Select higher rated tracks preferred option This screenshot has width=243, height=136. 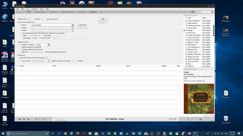[21, 47]
